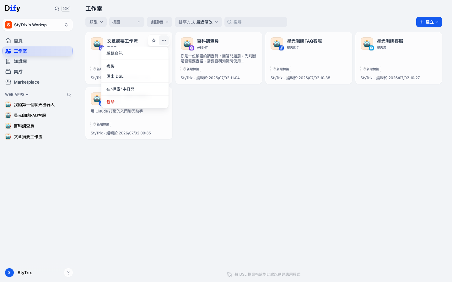Click the three-dots more button on 文章摘要工作流
Image resolution: width=452 pixels, height=282 pixels.
click(164, 40)
